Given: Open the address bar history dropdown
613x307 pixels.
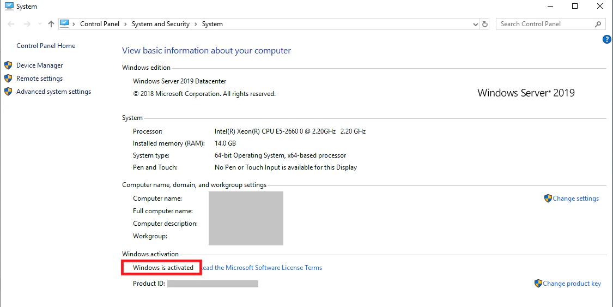Looking at the screenshot, I should [476, 24].
